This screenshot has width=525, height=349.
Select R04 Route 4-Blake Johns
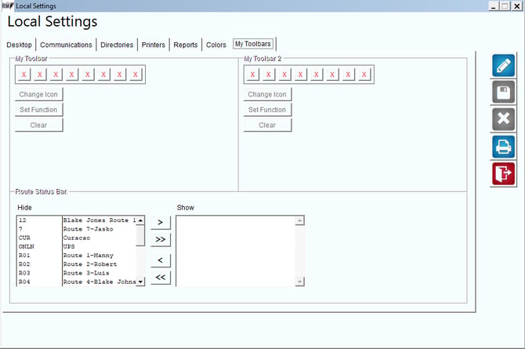[77, 282]
